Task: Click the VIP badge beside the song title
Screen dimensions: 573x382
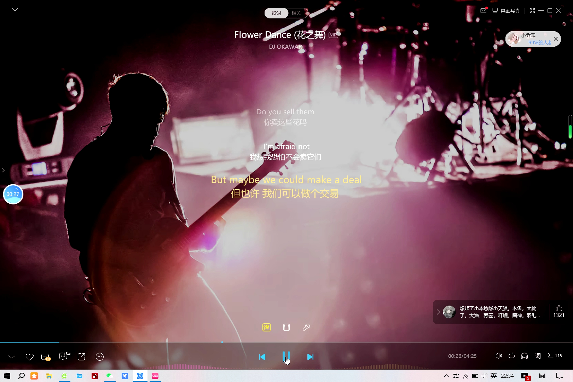Action: [x=333, y=35]
